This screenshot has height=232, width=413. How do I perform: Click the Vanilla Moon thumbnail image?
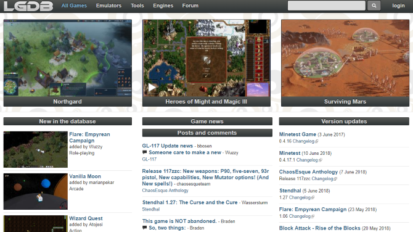tap(36, 191)
